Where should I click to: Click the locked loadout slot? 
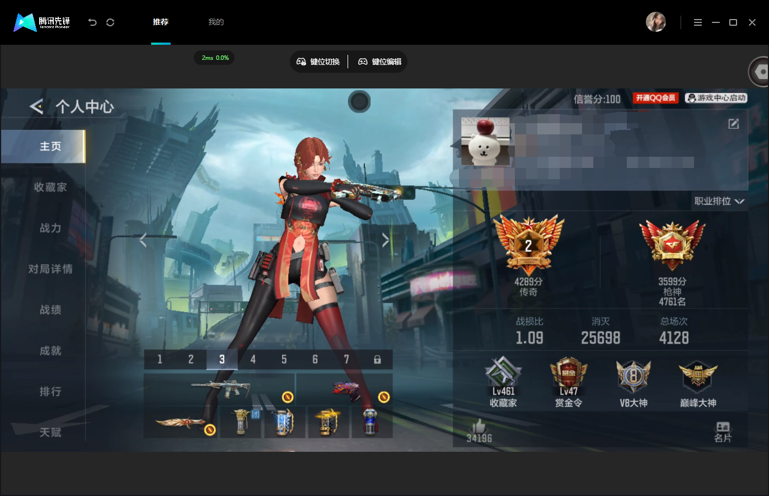tap(377, 359)
